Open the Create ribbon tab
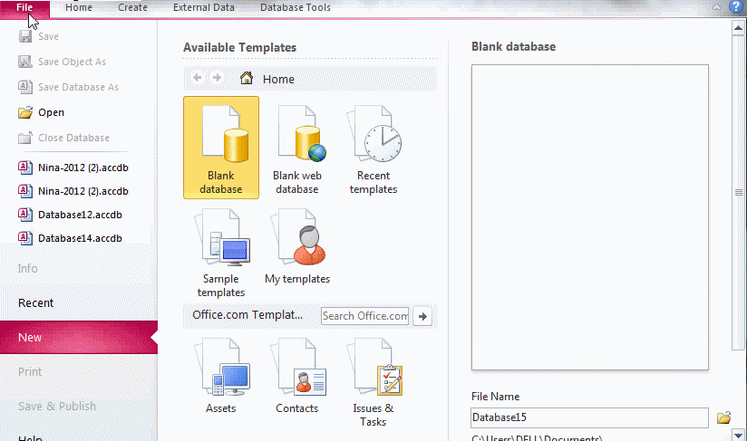This screenshot has height=441, width=747. pyautogui.click(x=132, y=7)
